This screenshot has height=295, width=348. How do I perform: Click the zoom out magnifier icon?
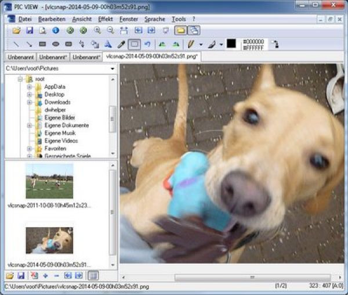coord(110,30)
